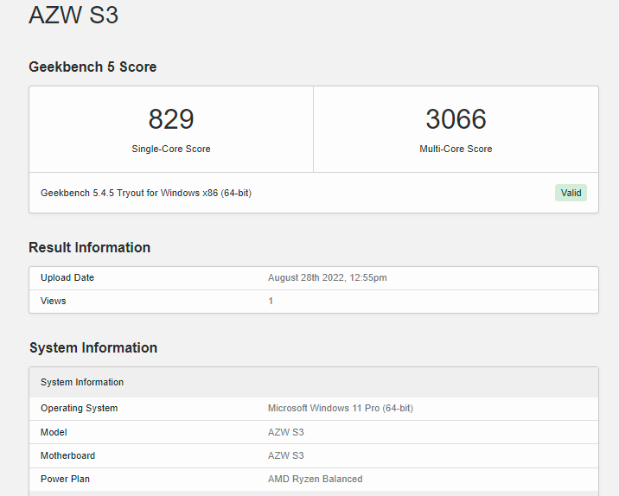Select the multi-core score 3066
The image size is (619, 496).
click(456, 118)
